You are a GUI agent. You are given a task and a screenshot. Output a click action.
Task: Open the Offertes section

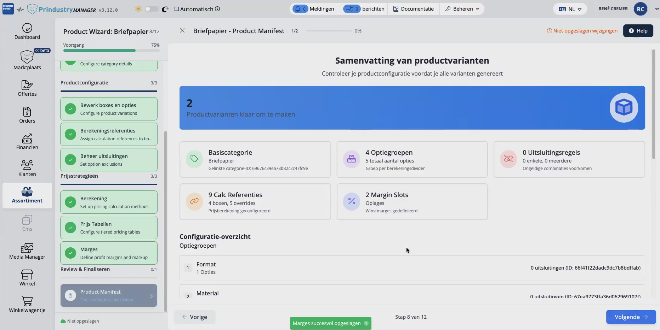point(27,88)
